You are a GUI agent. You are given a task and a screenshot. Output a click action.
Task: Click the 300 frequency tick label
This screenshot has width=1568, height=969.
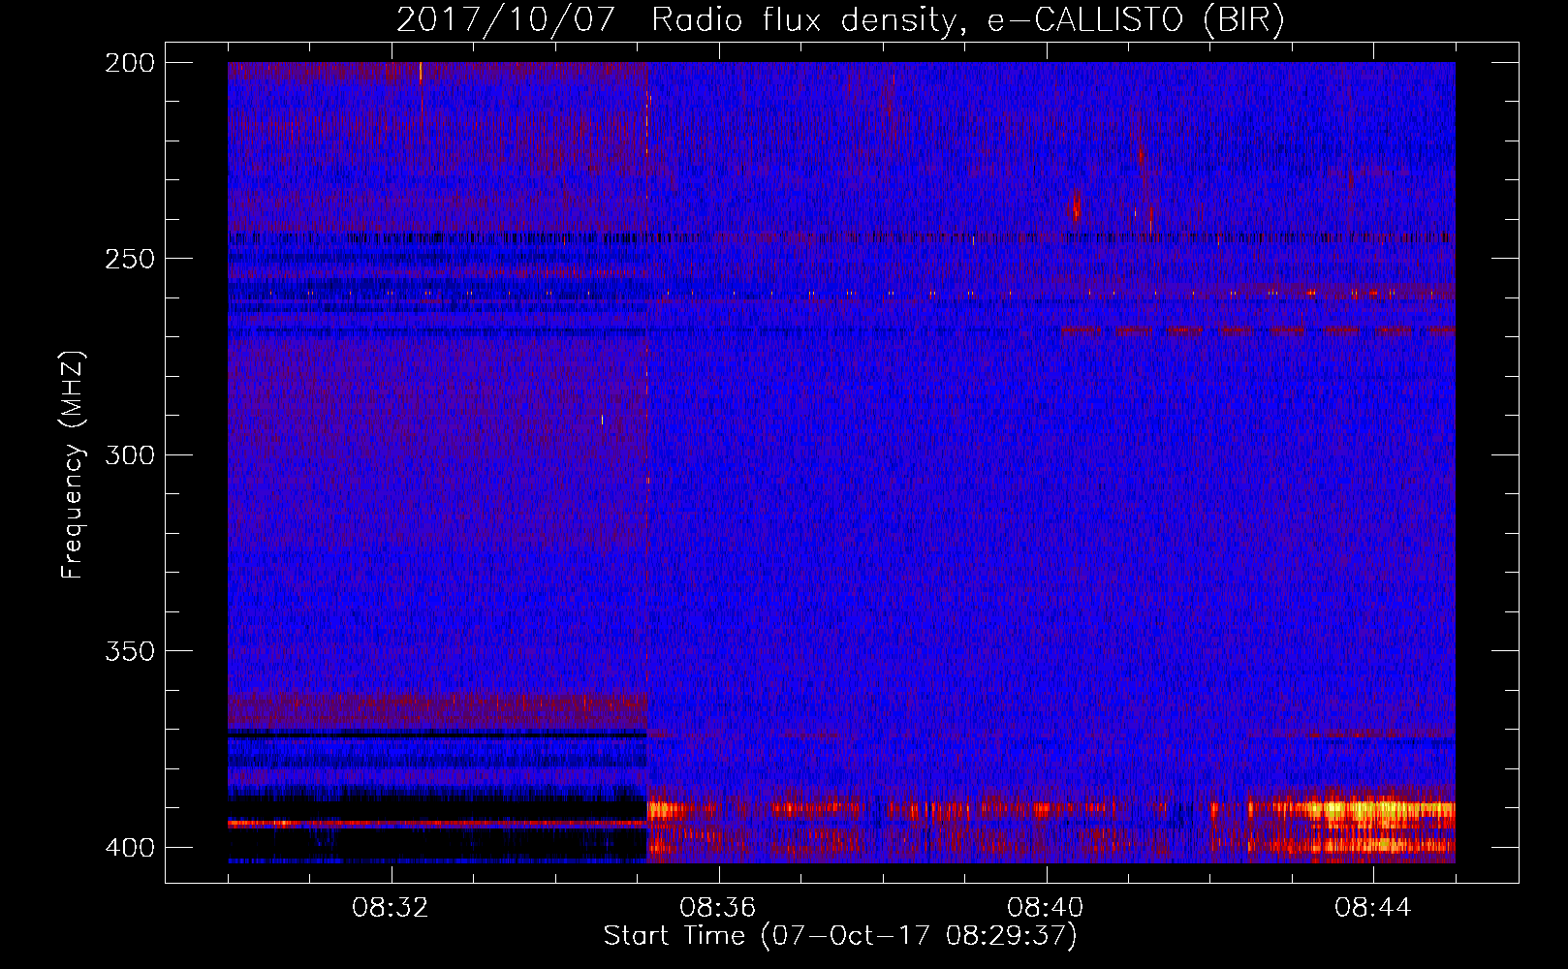pos(129,455)
